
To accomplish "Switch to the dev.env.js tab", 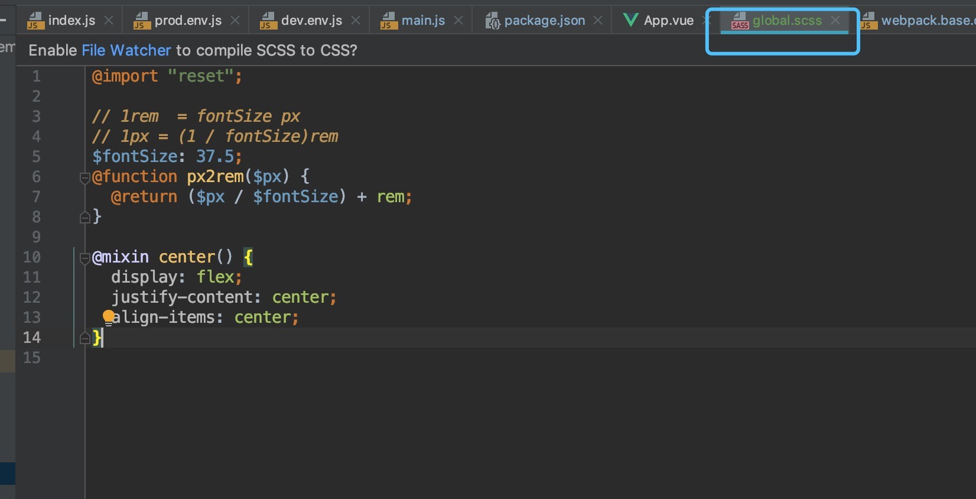I will click(311, 21).
